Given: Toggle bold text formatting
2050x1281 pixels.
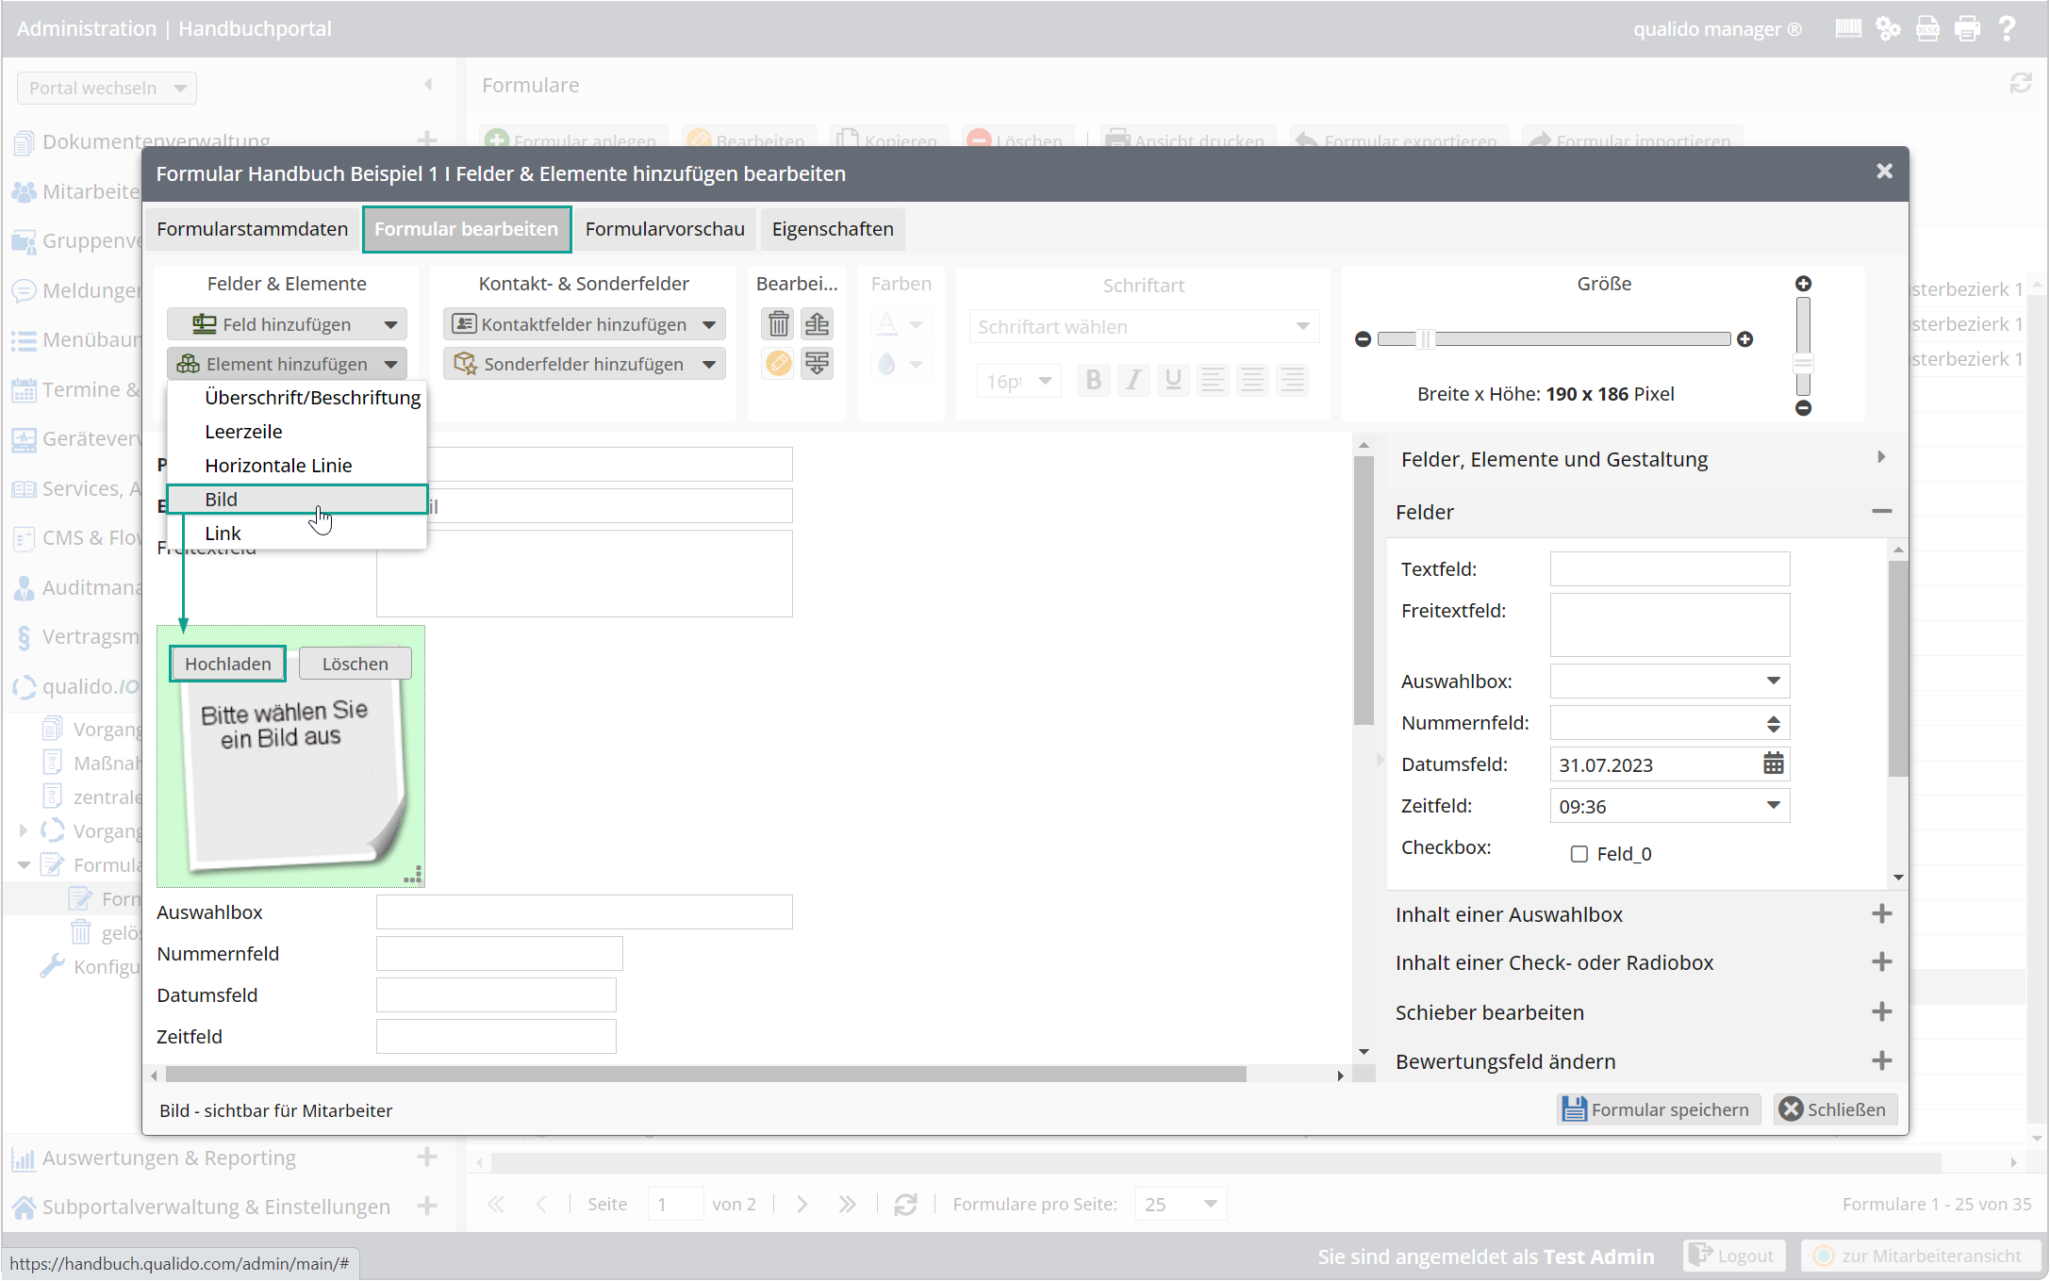Looking at the screenshot, I should point(1094,380).
